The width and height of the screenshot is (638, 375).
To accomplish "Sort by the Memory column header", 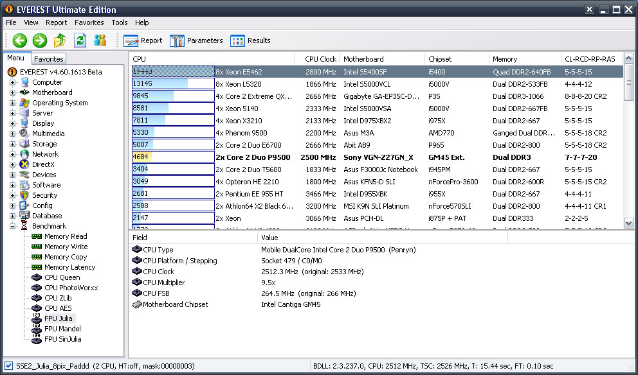I will pos(525,59).
